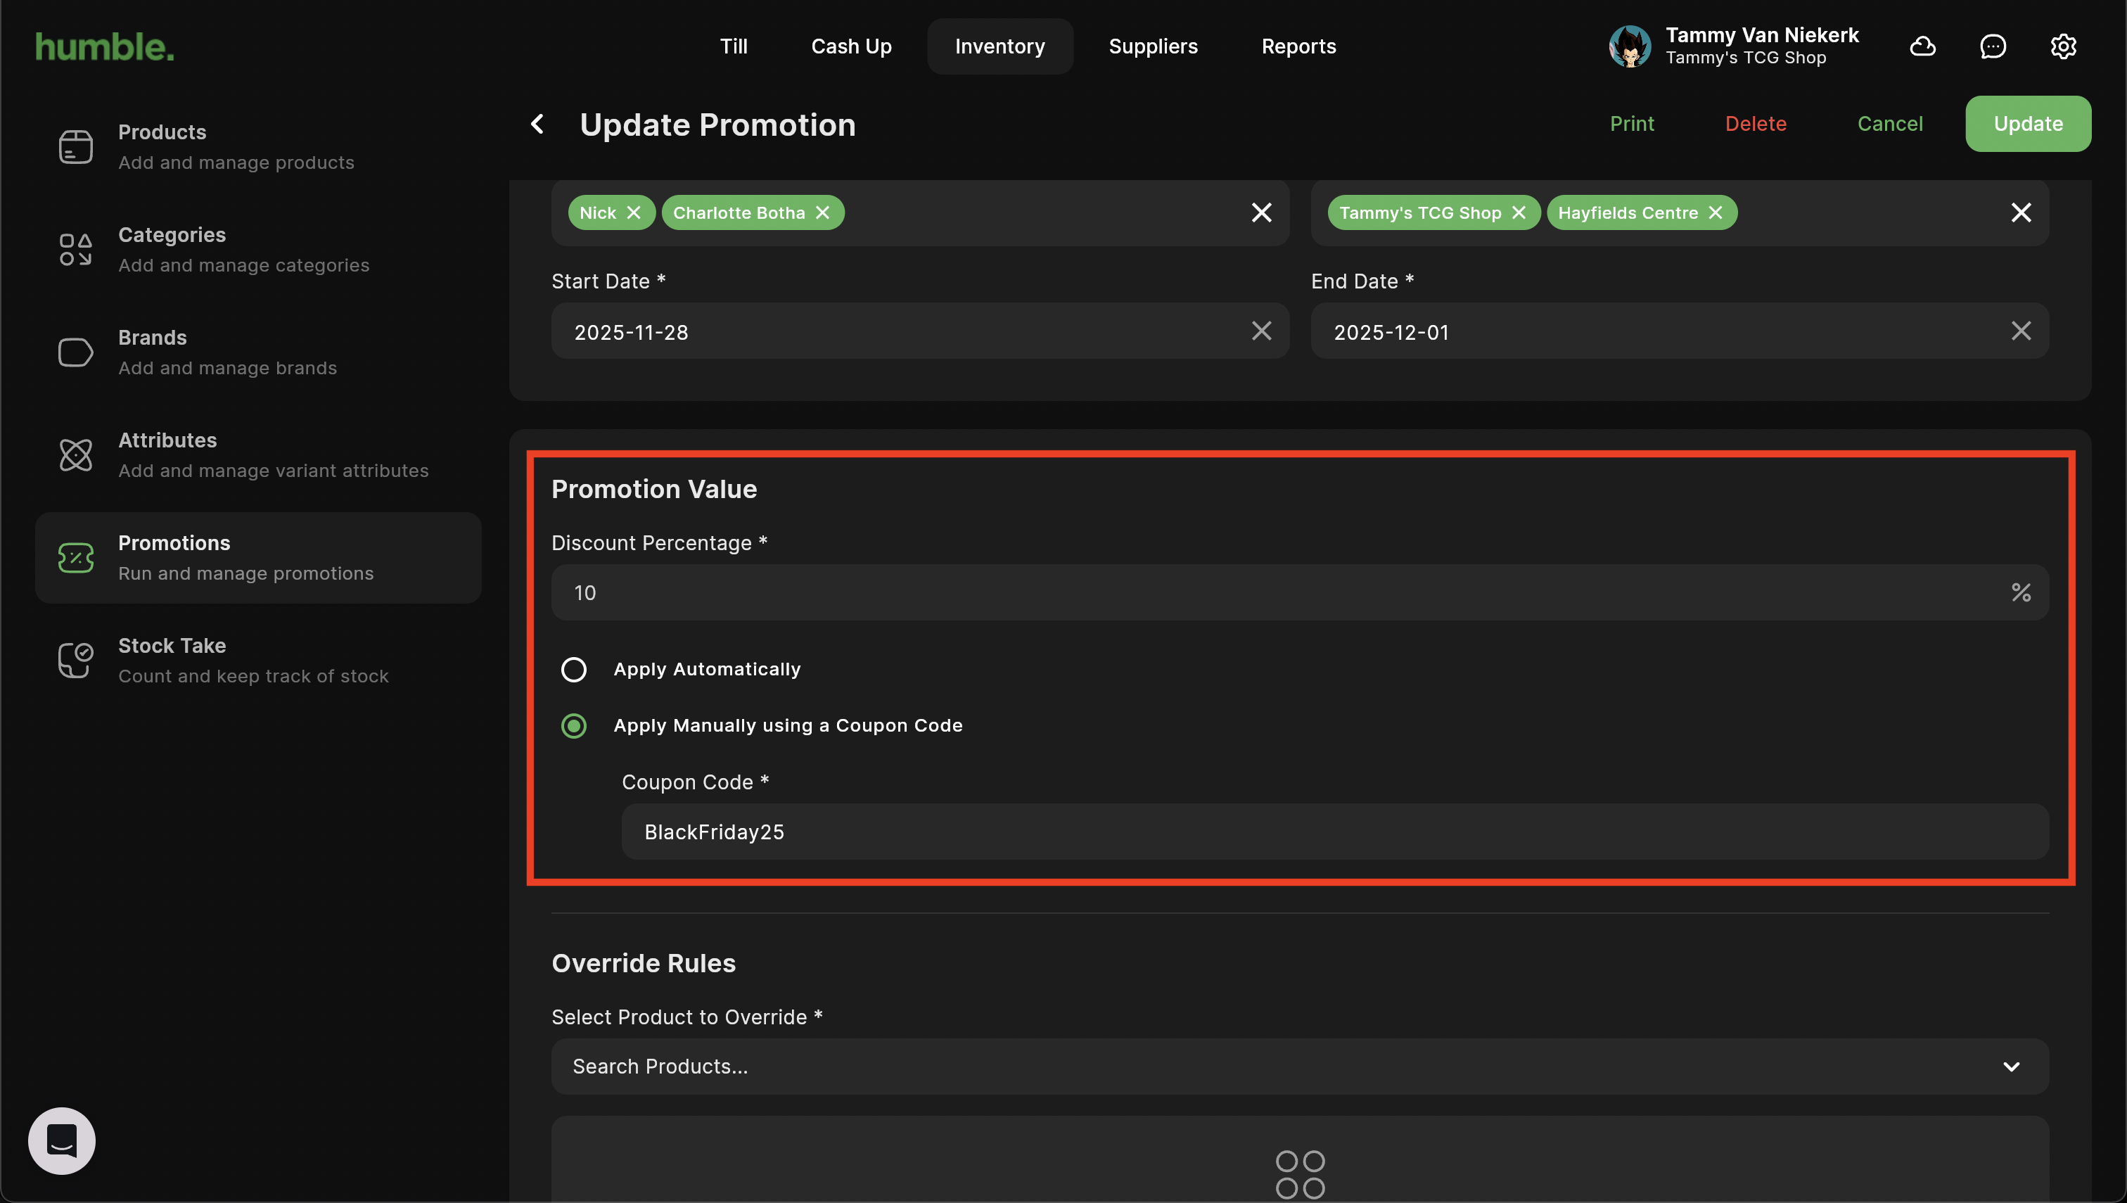
Task: Select Apply Automatically radio option
Action: [x=574, y=669]
